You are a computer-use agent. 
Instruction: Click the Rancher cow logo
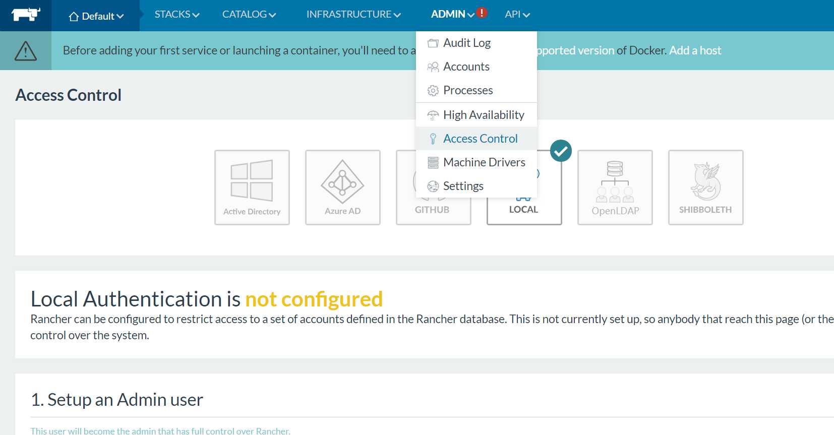[x=26, y=14]
